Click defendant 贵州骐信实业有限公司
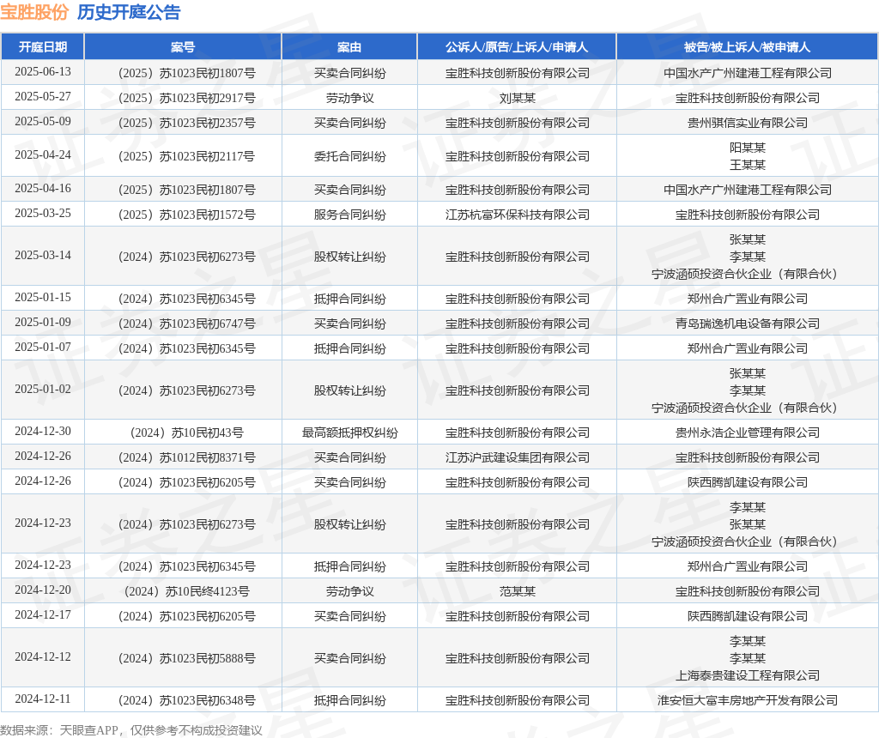 [748, 123]
